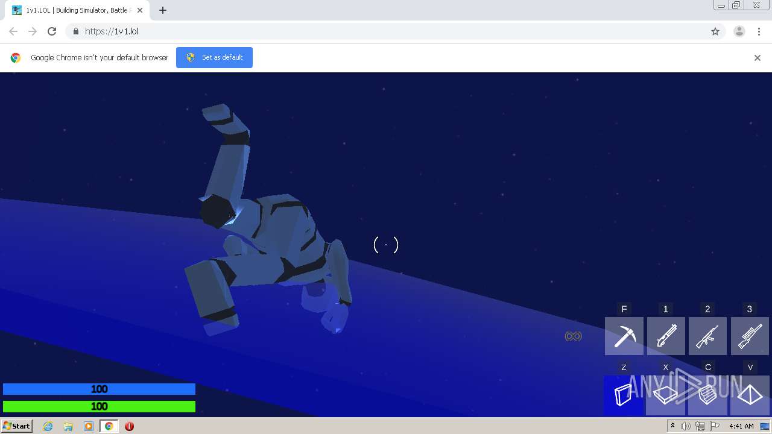The width and height of the screenshot is (772, 434).
Task: View site security lock info
Action: [75, 31]
